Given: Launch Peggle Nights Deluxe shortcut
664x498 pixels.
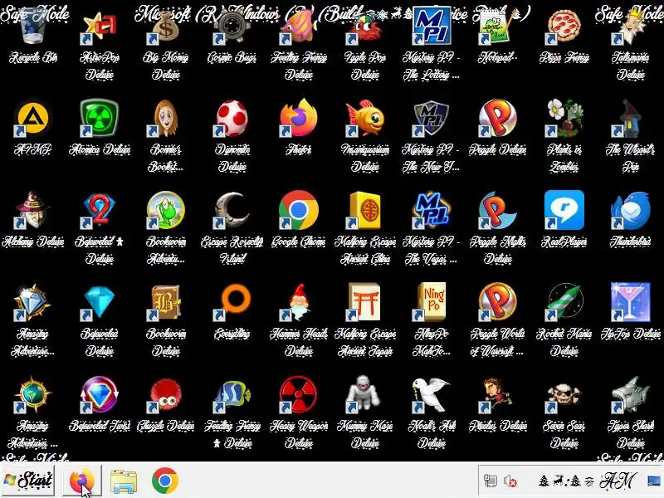Looking at the screenshot, I should pyautogui.click(x=497, y=210).
